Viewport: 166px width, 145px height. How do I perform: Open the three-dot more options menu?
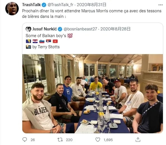pyautogui.click(x=160, y=5)
